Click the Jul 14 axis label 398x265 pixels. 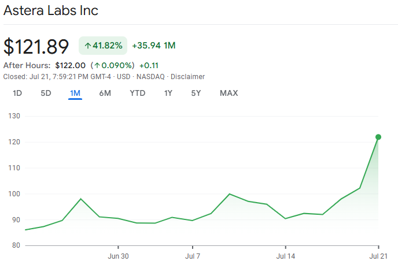tap(286, 256)
